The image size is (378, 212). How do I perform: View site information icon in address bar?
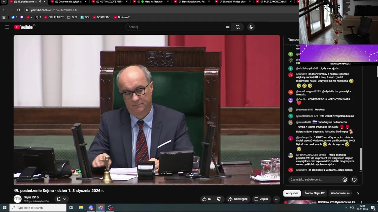pyautogui.click(x=27, y=10)
